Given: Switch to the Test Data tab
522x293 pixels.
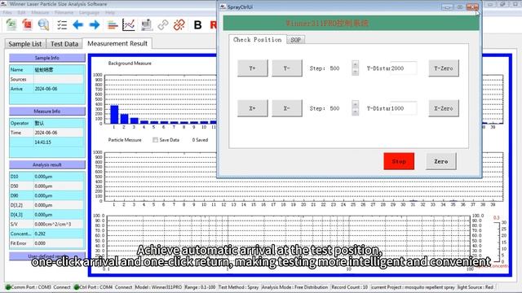Looking at the screenshot, I should [64, 44].
